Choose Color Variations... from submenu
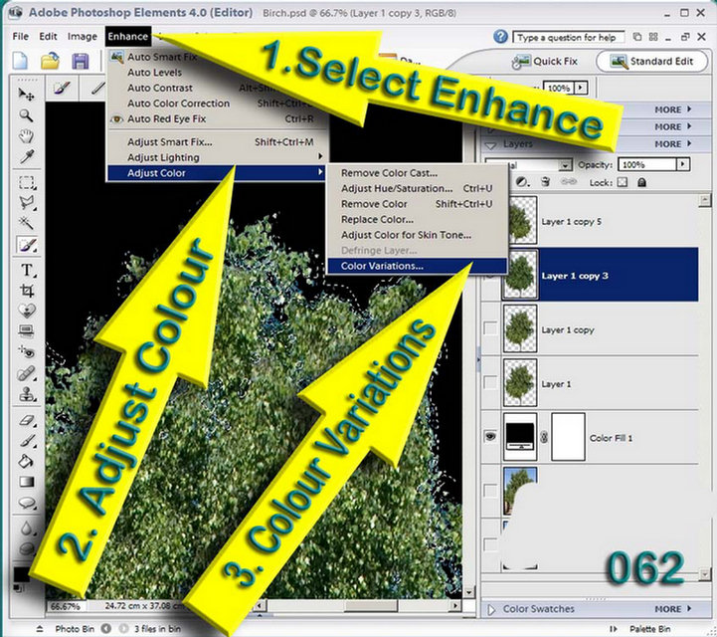This screenshot has height=637, width=717. point(418,266)
